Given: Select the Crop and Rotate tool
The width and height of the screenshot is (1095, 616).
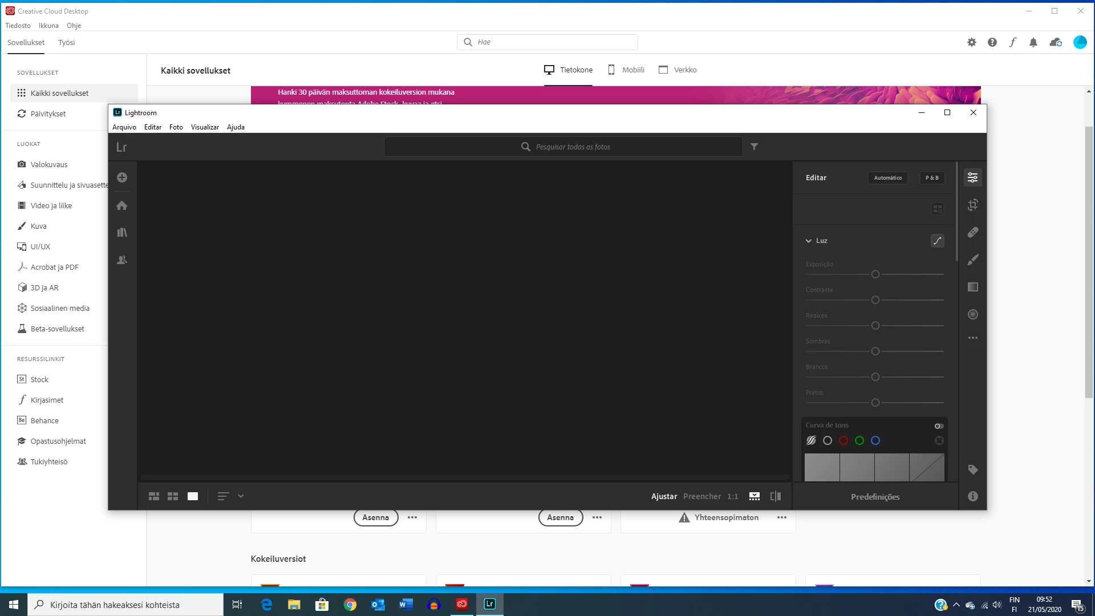Looking at the screenshot, I should tap(973, 205).
